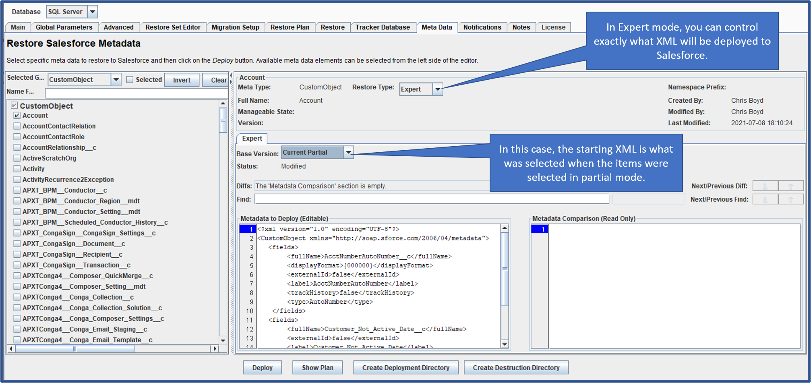This screenshot has height=383, width=811.
Task: Select APXTConga4__Composer_QuickMerge__c list item
Action: point(88,276)
